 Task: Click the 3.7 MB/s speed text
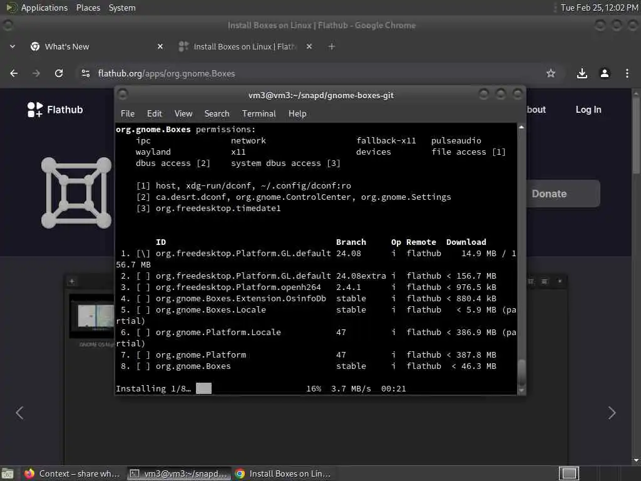351,388
